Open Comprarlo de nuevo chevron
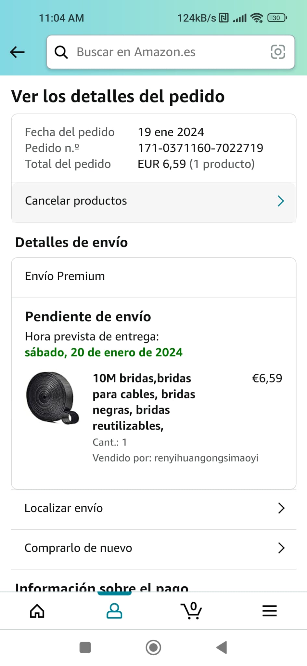Screen dimensions: 307x666 click(x=281, y=548)
